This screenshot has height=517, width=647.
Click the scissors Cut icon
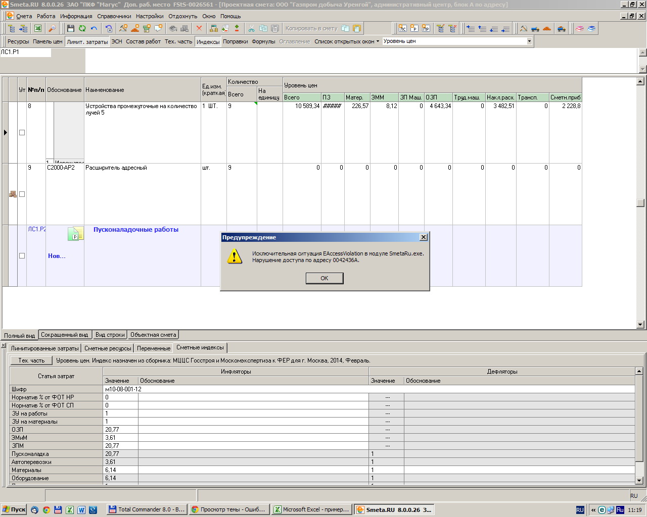click(251, 29)
